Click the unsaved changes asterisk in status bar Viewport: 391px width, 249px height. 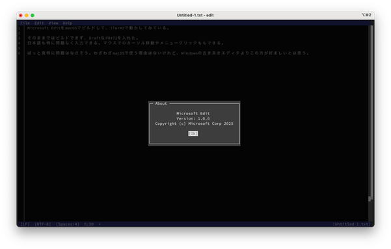click(100, 224)
